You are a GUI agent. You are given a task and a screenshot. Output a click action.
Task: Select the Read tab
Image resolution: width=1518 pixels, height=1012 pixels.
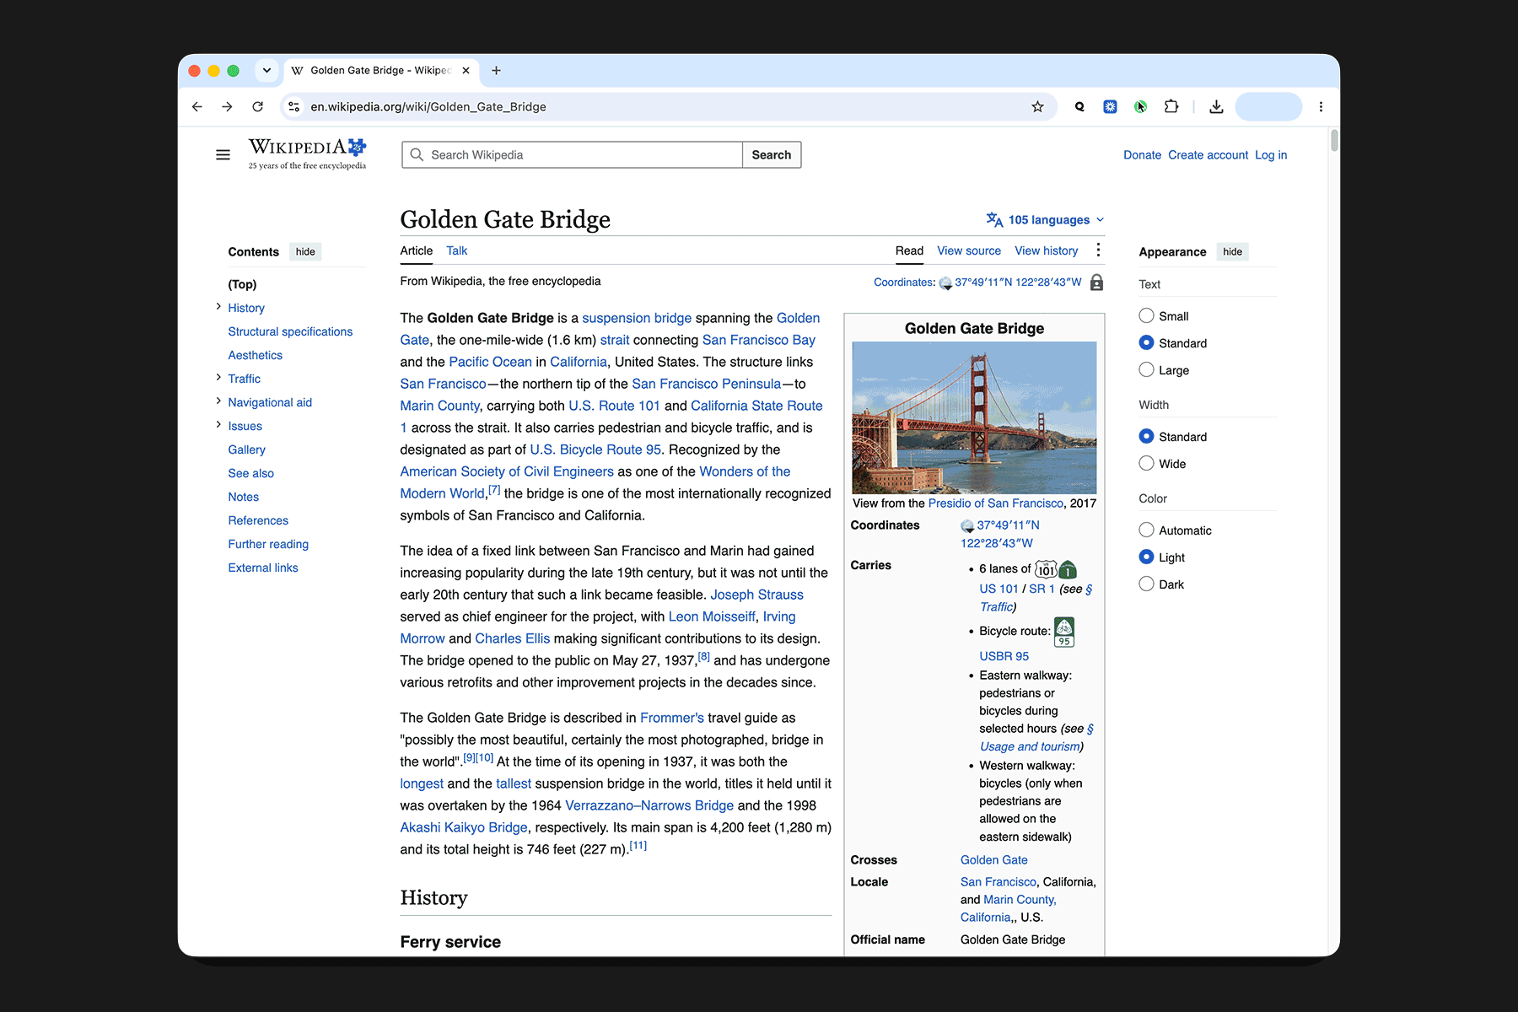[909, 250]
